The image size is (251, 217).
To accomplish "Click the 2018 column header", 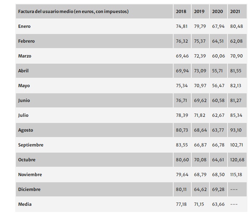I will 181,12.
